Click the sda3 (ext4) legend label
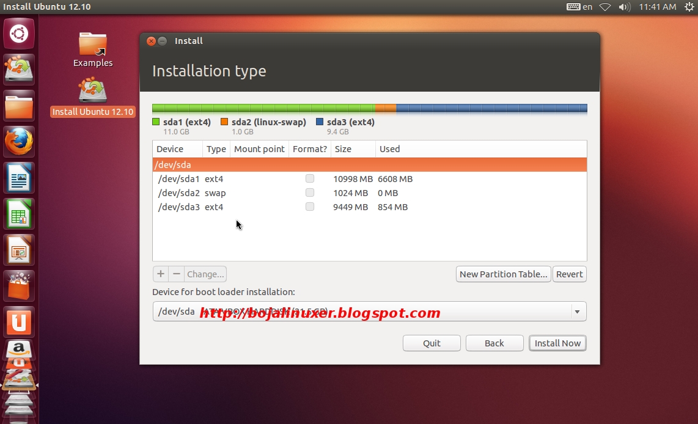Image resolution: width=698 pixels, height=424 pixels. tap(350, 122)
